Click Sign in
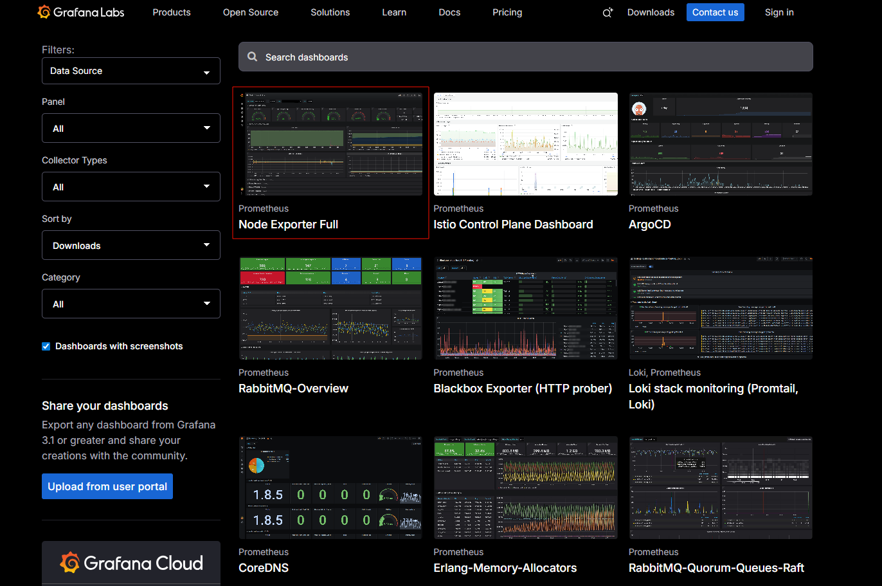 pyautogui.click(x=779, y=12)
